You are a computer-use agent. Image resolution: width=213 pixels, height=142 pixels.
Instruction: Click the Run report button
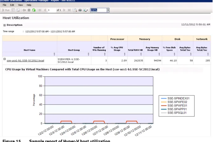click(x=6, y=10)
